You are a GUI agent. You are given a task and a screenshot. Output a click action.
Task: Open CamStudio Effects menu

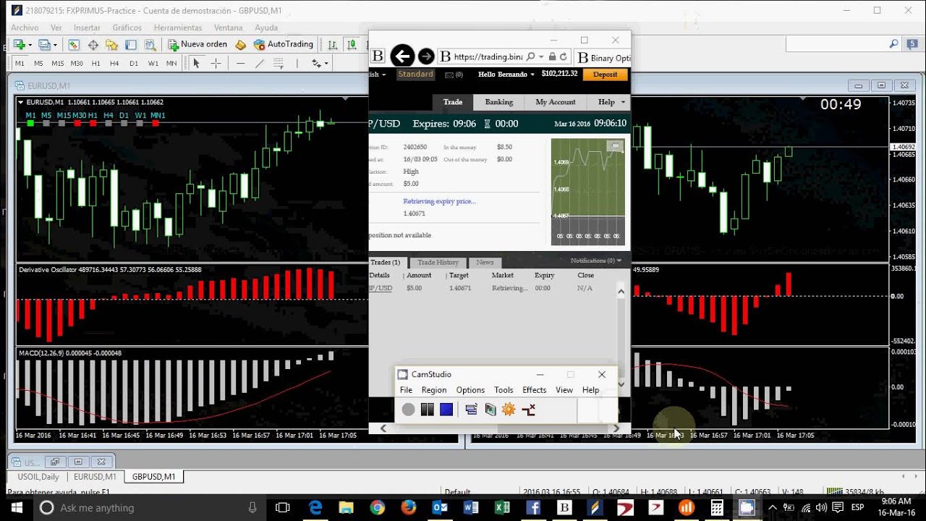click(534, 390)
